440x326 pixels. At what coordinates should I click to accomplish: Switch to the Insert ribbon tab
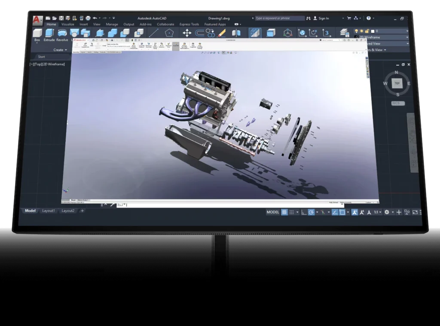tap(84, 24)
